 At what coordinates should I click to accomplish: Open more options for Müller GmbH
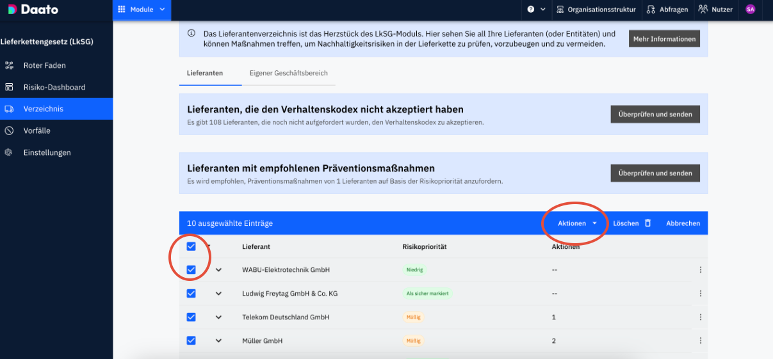[701, 341]
